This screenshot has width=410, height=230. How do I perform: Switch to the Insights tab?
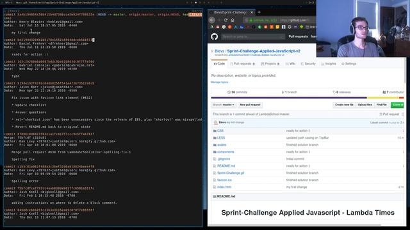click(329, 64)
